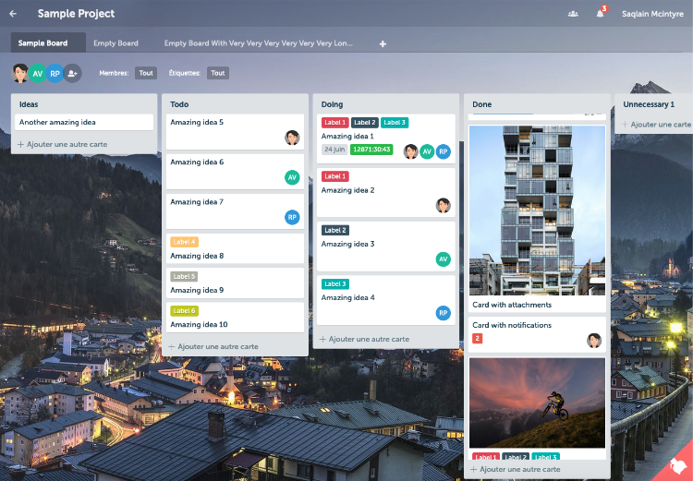Click orange Label 4 on idea 8
693x481 pixels.
coord(184,242)
